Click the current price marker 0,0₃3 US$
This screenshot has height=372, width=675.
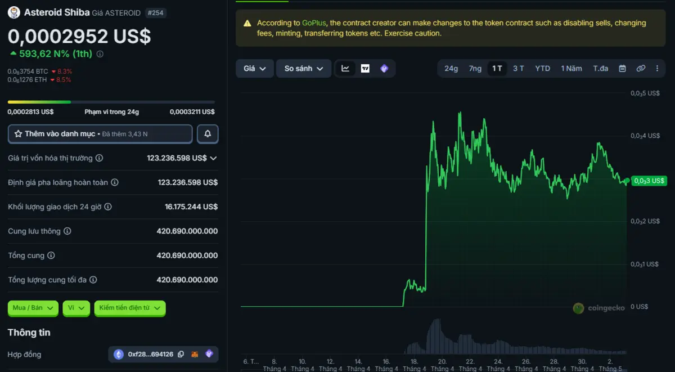click(x=649, y=181)
